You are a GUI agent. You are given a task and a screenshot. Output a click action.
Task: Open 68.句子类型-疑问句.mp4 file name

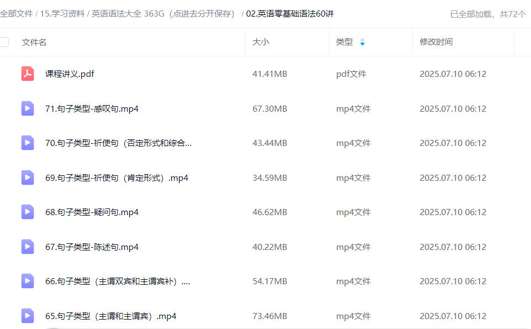coord(92,212)
